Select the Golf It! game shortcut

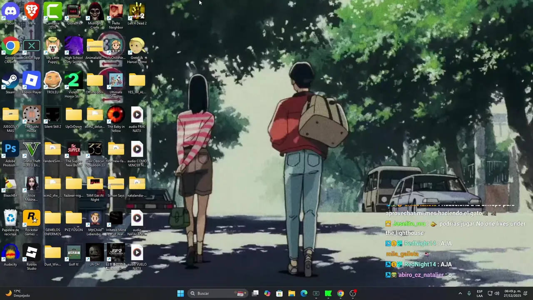click(x=74, y=255)
